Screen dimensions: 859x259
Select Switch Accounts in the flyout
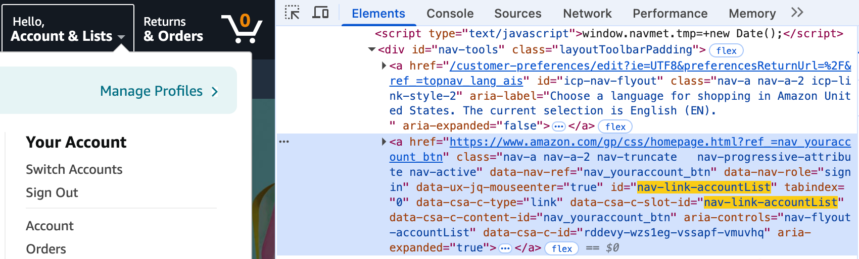74,169
